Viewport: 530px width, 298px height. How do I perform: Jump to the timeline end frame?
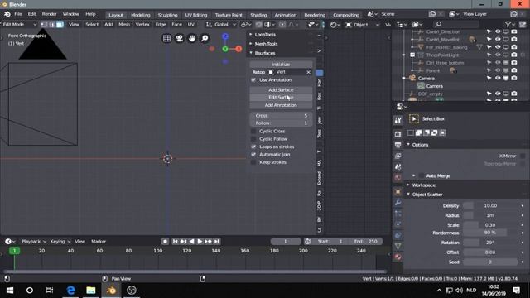coord(217,241)
